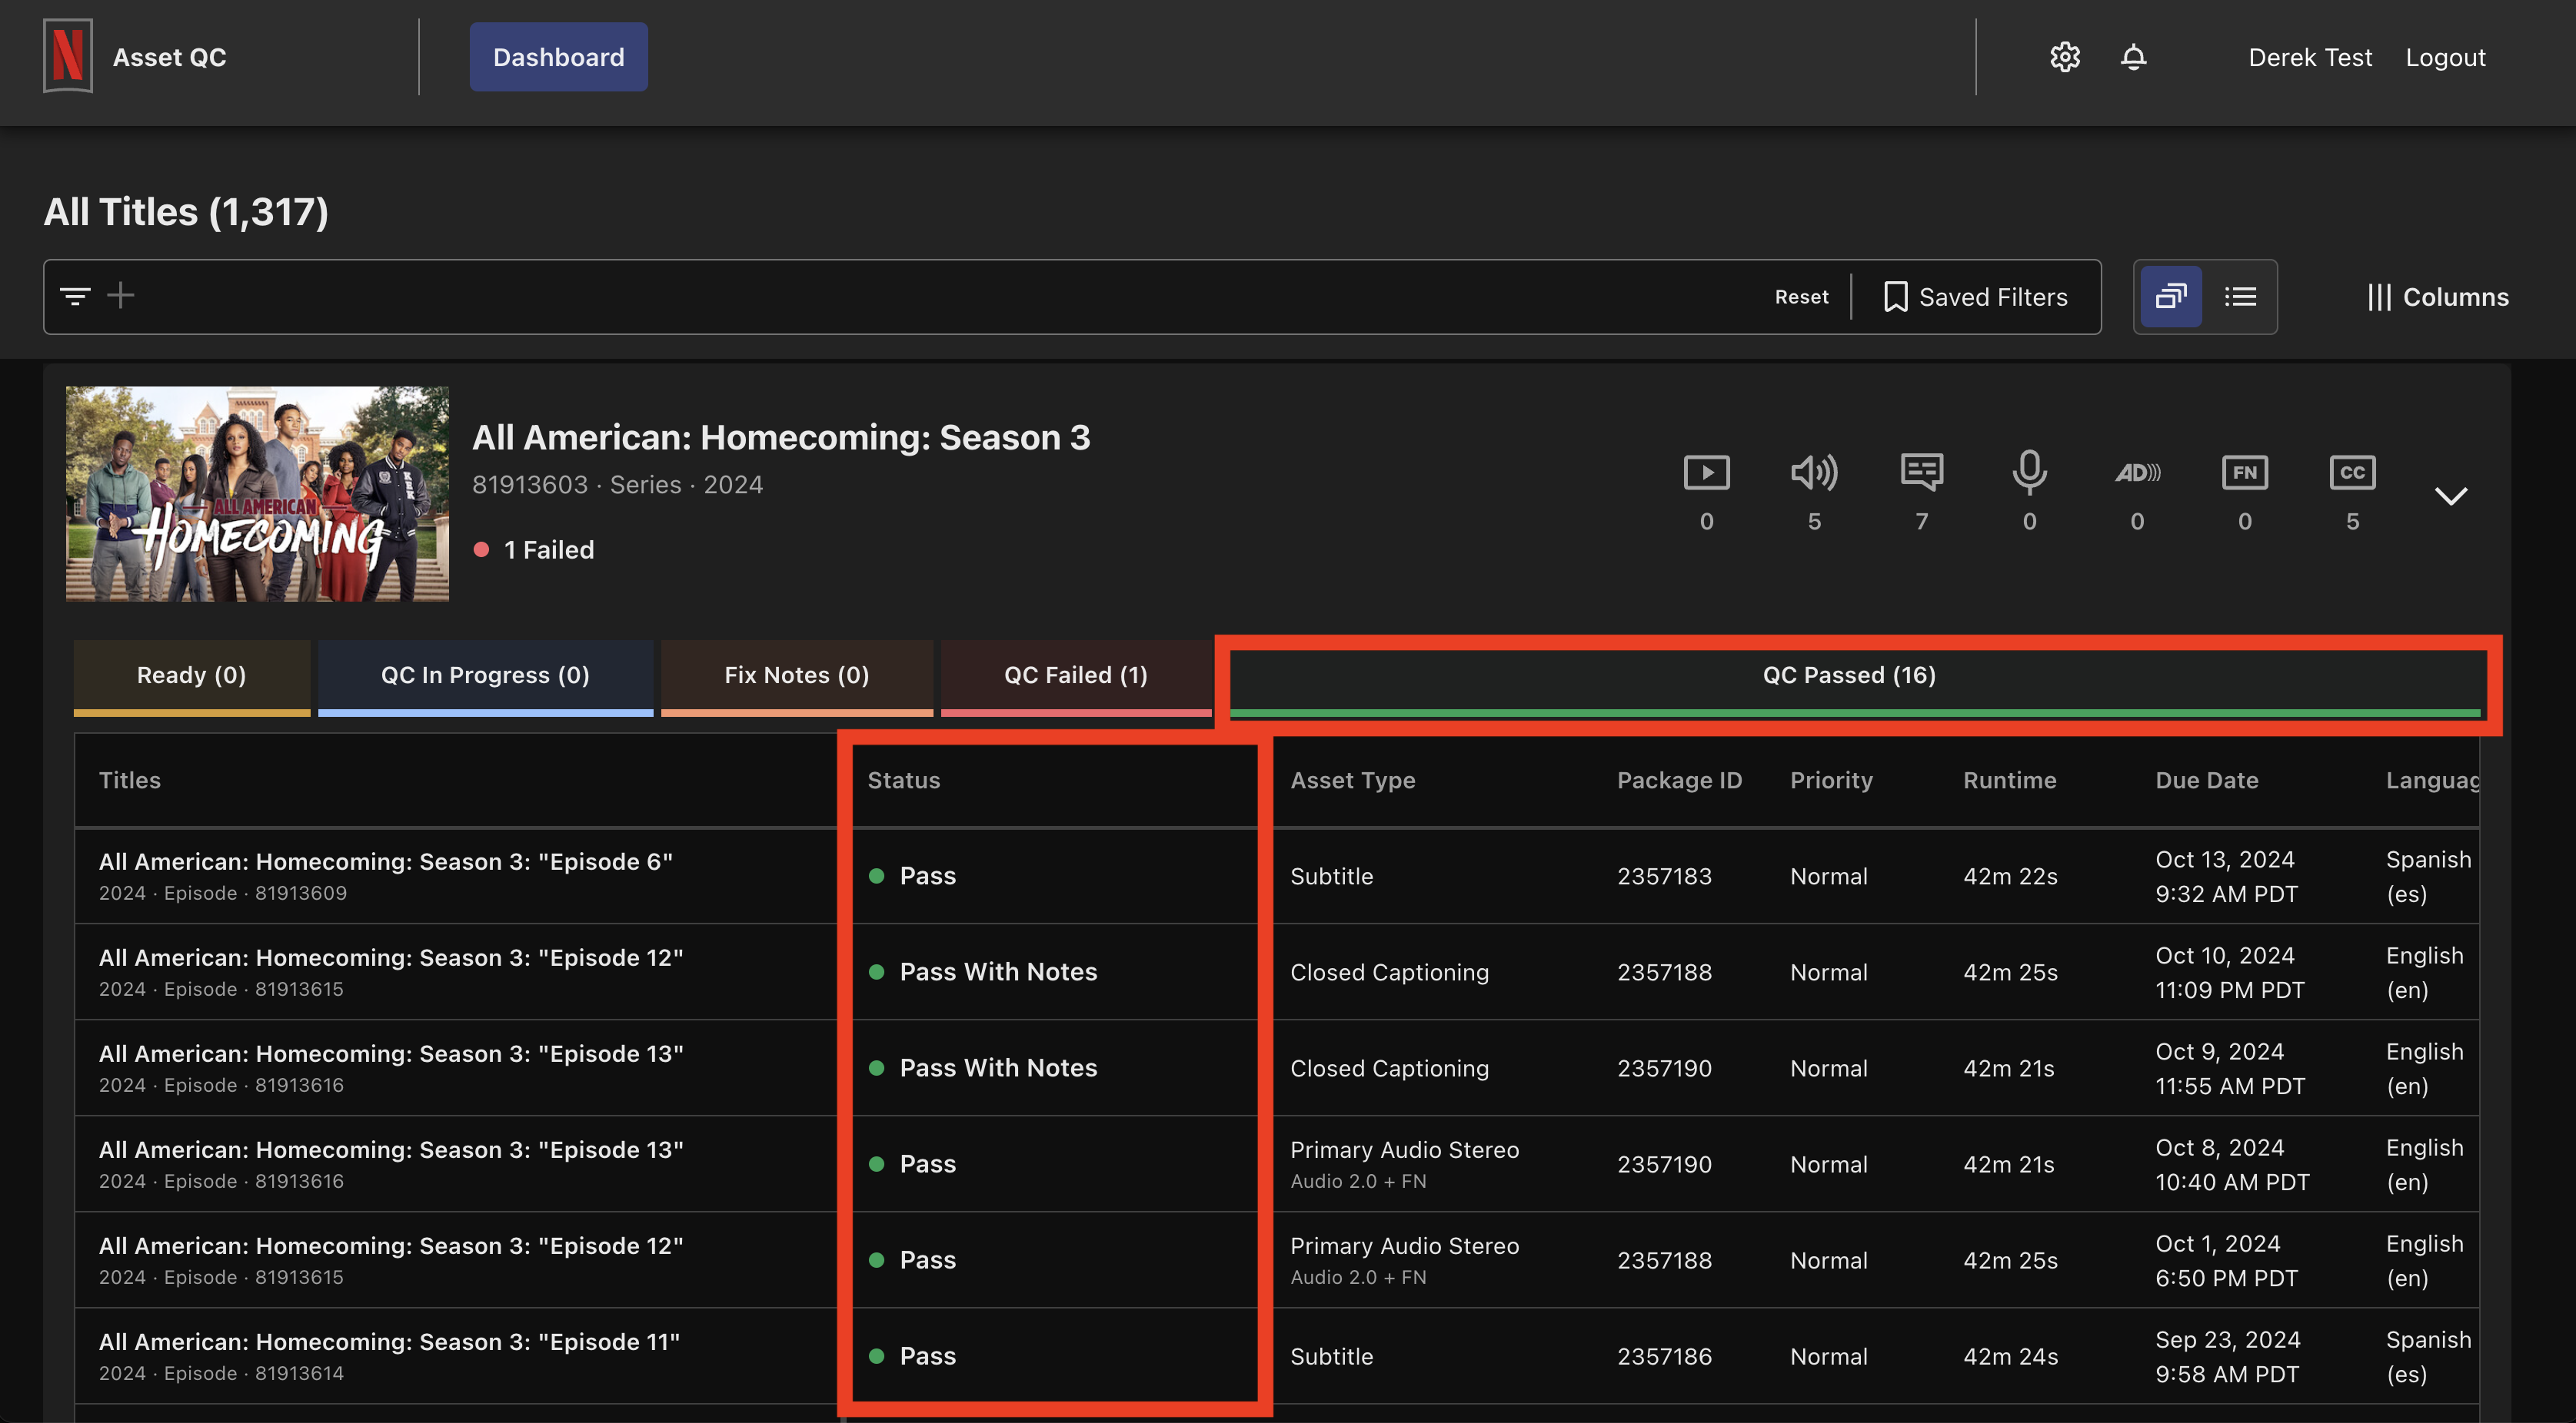2576x1423 pixels.
Task: Click the CC closed captioning icon
Action: click(x=2352, y=472)
